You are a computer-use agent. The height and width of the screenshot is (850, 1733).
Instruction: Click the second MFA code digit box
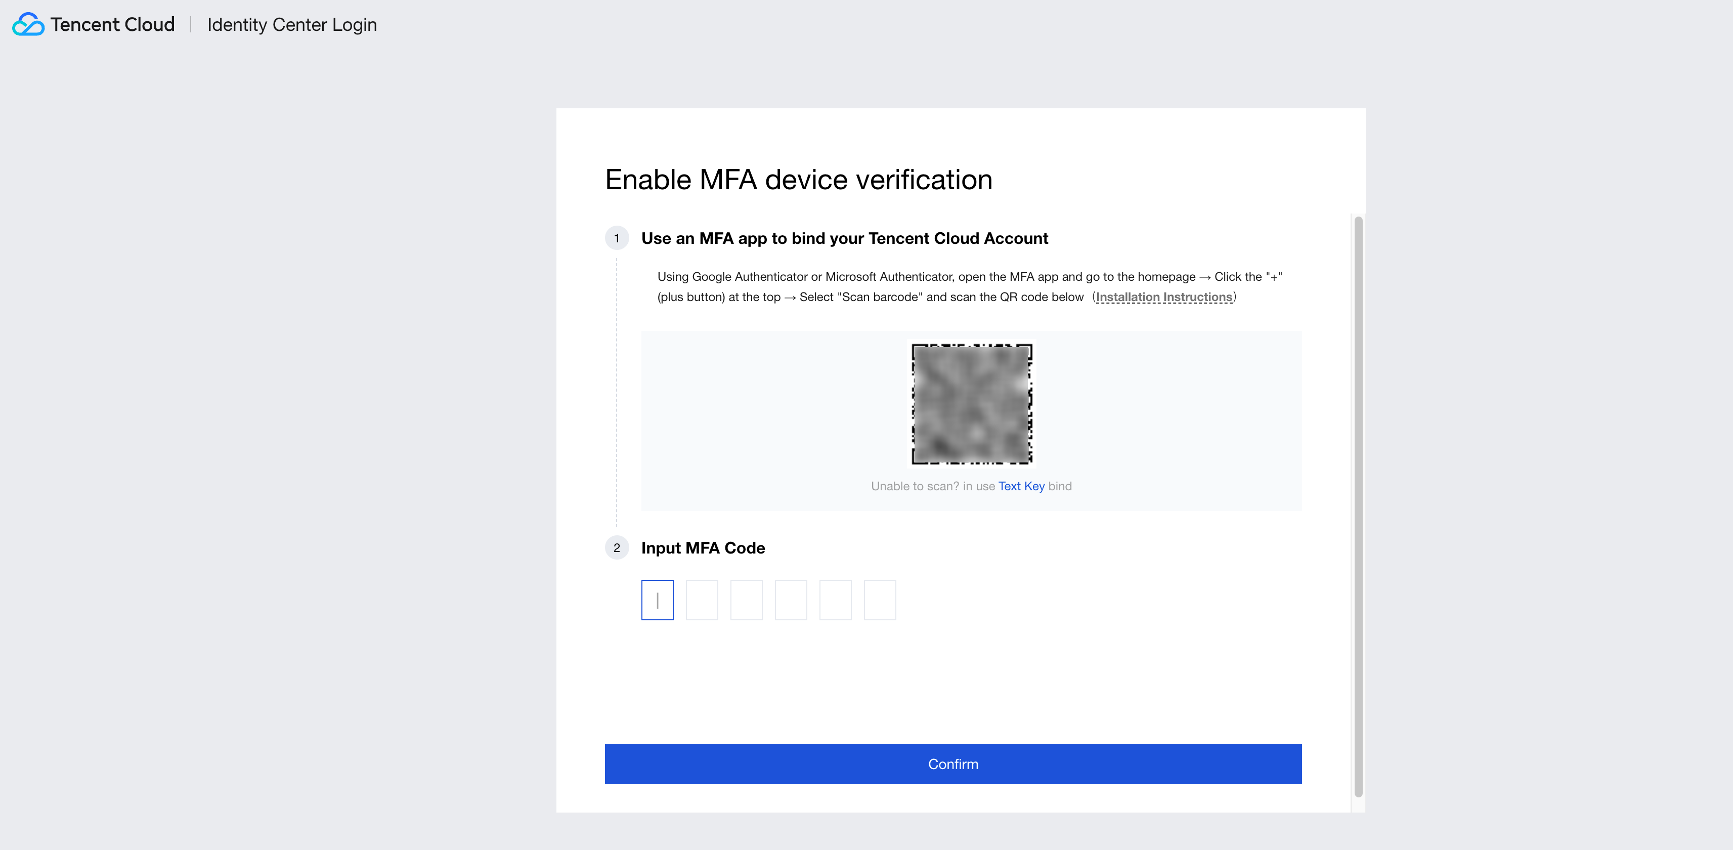[x=702, y=600]
